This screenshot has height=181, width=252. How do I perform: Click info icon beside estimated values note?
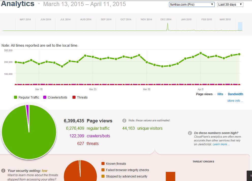(x=124, y=121)
